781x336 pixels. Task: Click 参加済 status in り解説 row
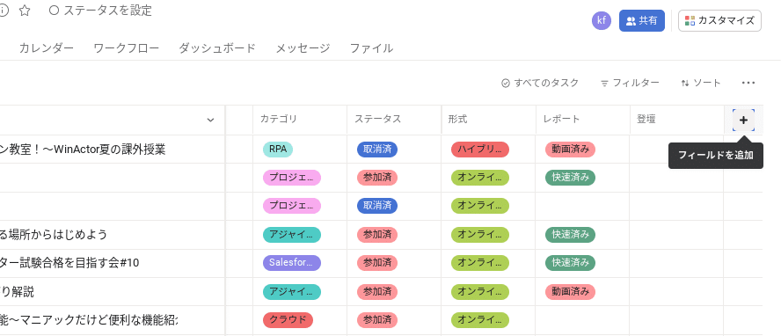coord(377,291)
